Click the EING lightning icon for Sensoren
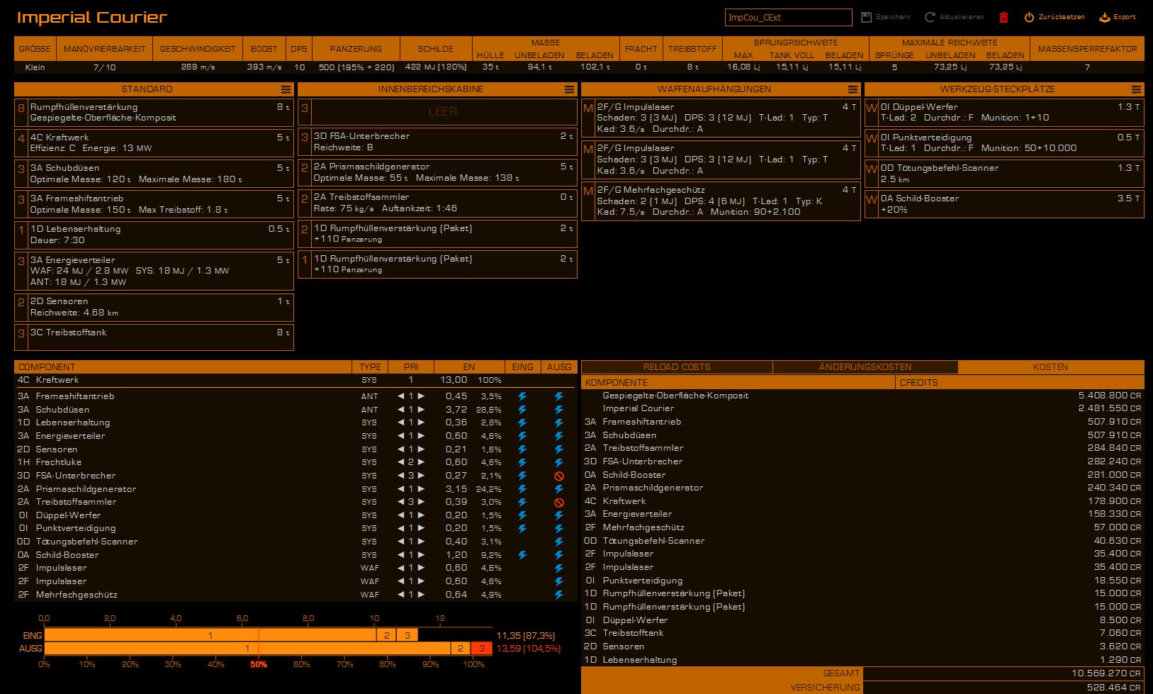Image resolution: width=1153 pixels, height=694 pixels. (522, 449)
